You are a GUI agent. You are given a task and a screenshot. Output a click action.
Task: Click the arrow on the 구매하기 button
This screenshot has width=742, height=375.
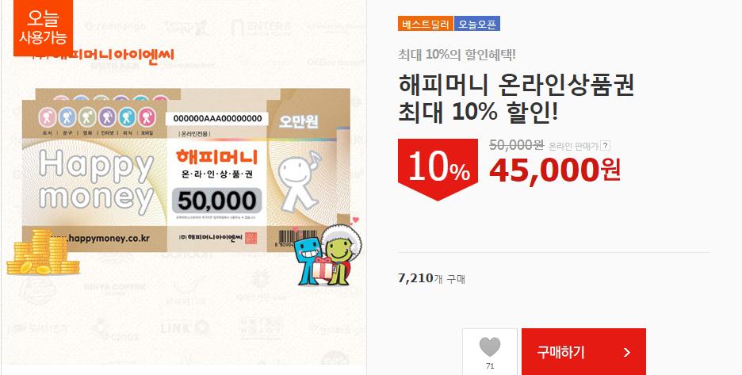click(x=627, y=352)
